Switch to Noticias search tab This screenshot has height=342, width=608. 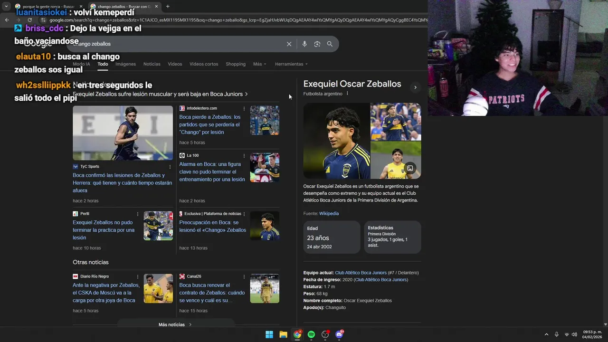tap(152, 64)
